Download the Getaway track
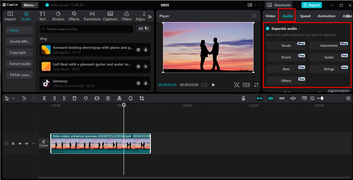The width and height of the screenshot is (353, 180). tap(146, 83)
